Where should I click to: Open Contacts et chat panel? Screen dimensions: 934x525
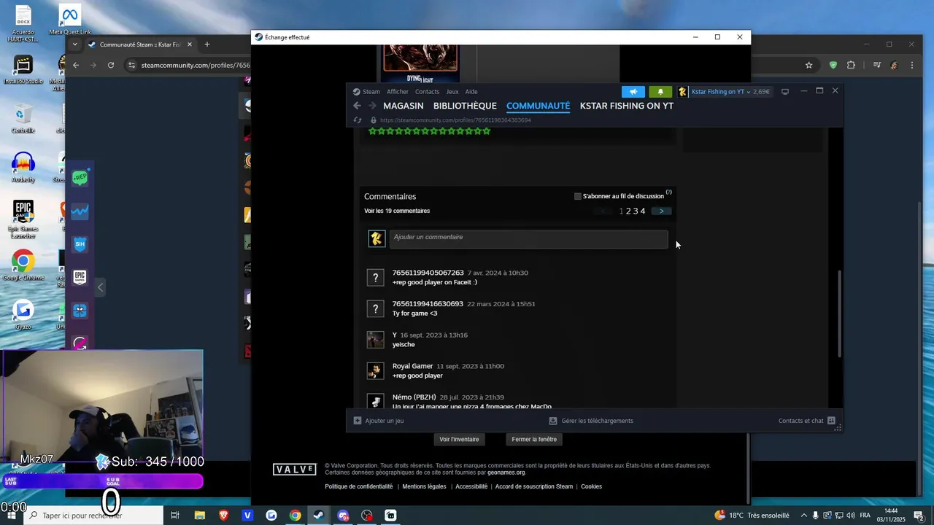(806, 421)
